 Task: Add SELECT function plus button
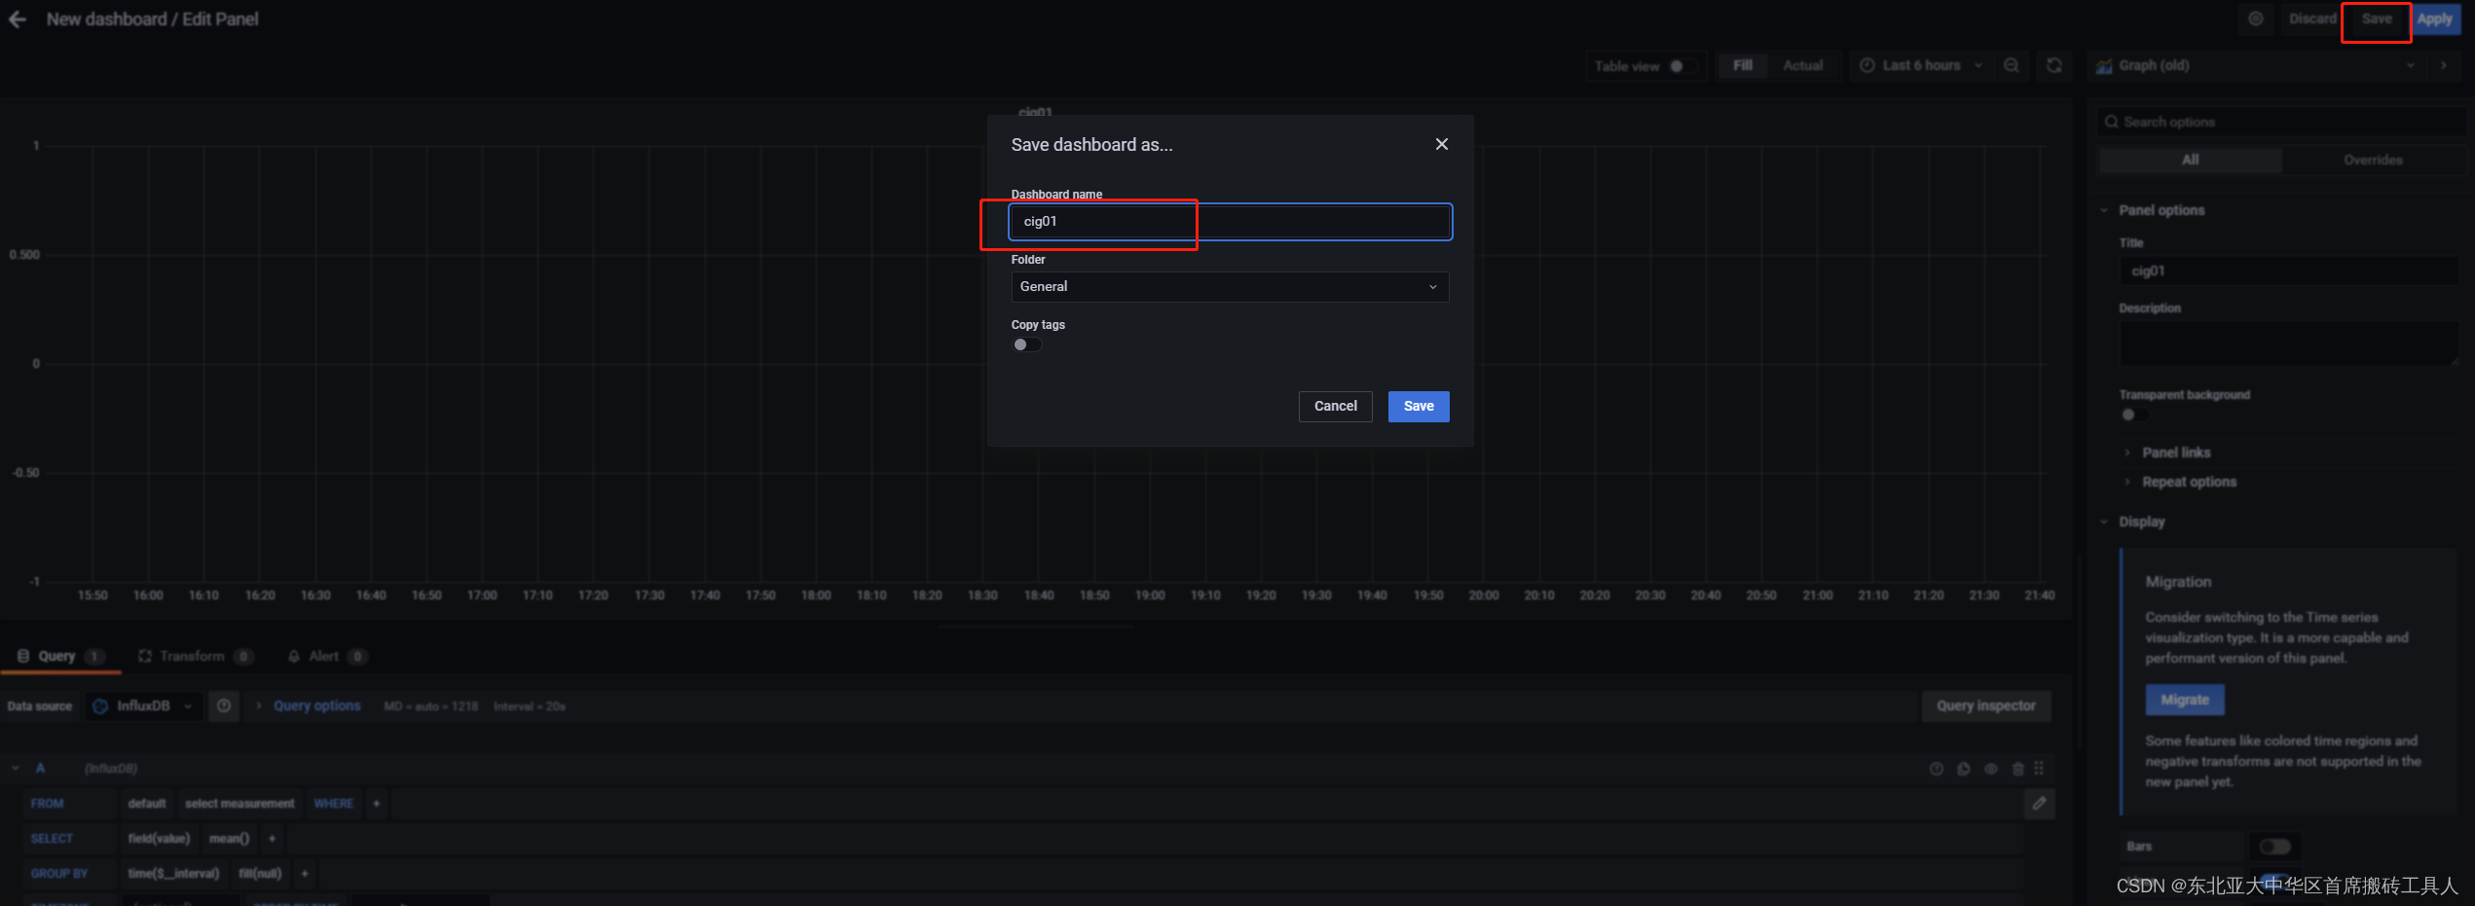click(x=272, y=839)
